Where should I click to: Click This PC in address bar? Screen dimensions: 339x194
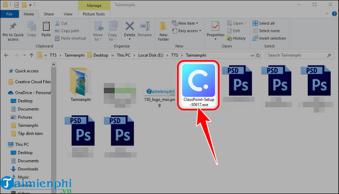[123, 55]
